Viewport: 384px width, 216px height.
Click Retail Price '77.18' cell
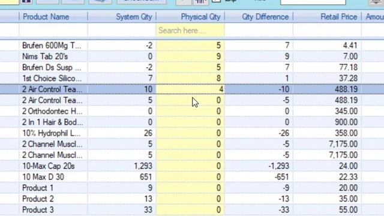coord(327,67)
